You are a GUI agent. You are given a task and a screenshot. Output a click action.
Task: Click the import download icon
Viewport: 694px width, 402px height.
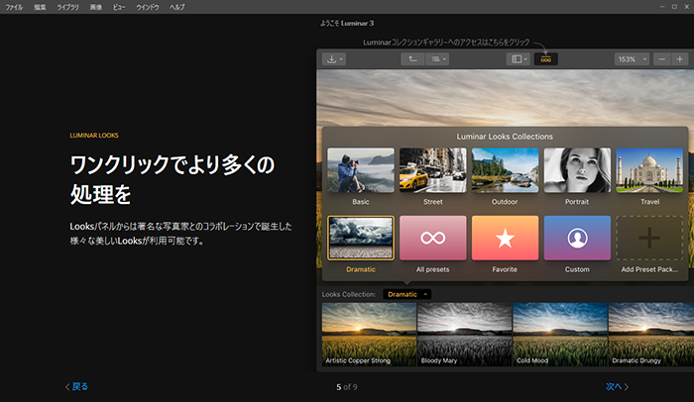[x=334, y=59]
